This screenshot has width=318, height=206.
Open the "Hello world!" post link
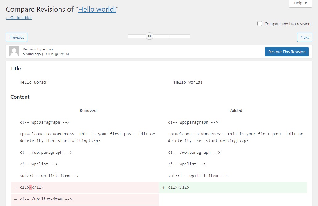coord(97,9)
